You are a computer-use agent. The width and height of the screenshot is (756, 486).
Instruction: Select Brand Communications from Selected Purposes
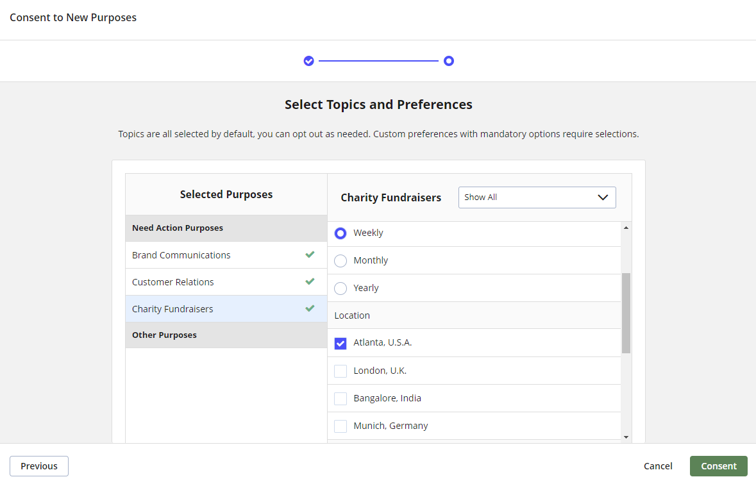(181, 255)
